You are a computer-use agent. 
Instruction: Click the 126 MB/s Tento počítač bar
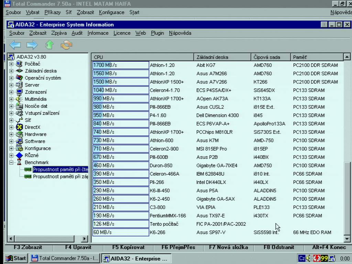pos(121,224)
